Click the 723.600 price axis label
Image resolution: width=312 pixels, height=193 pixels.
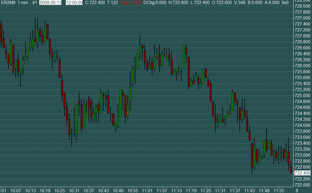[x=303, y=137]
